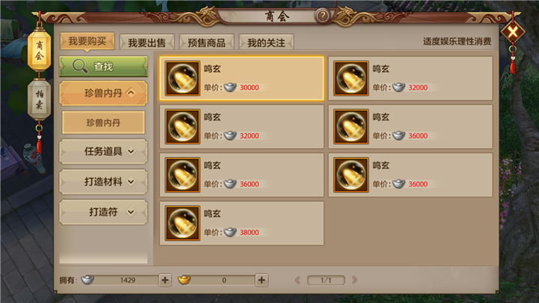Click the plus icon beside gold ingot balance

(261, 280)
